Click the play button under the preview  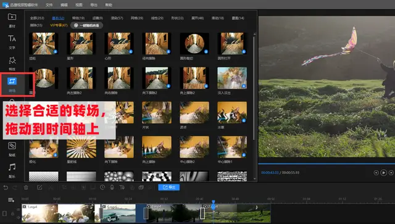pos(383,173)
